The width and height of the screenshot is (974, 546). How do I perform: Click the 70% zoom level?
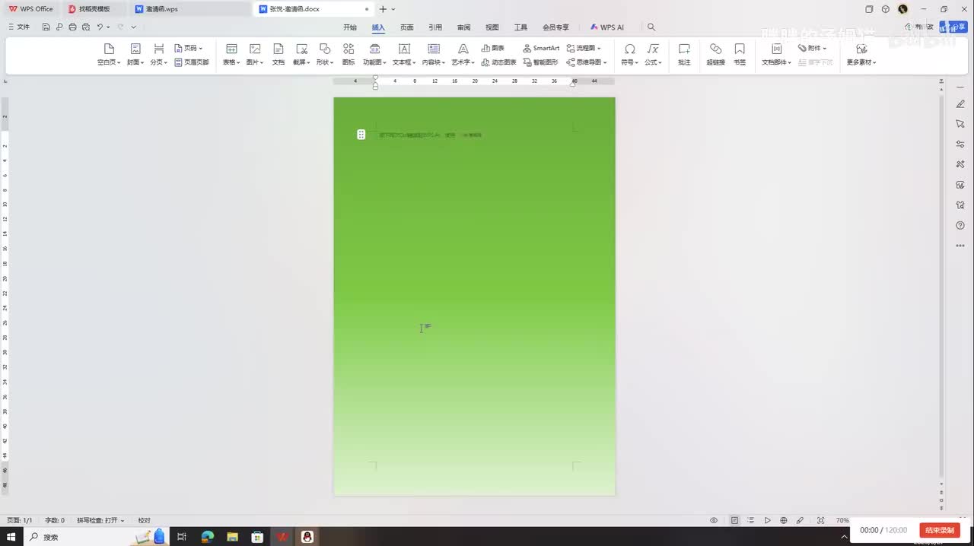(842, 520)
